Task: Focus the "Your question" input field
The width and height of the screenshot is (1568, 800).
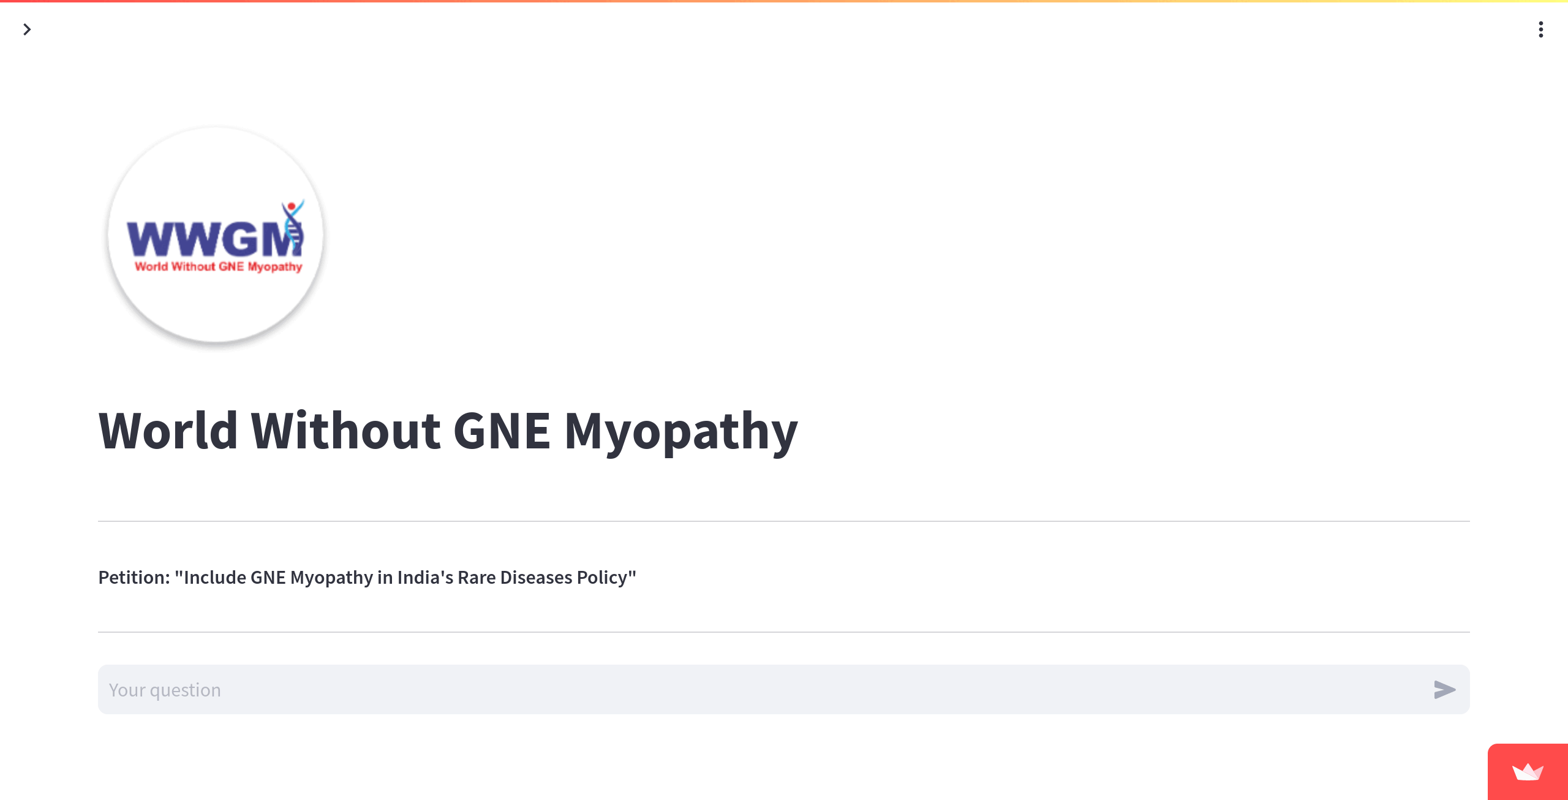Action: 759,690
